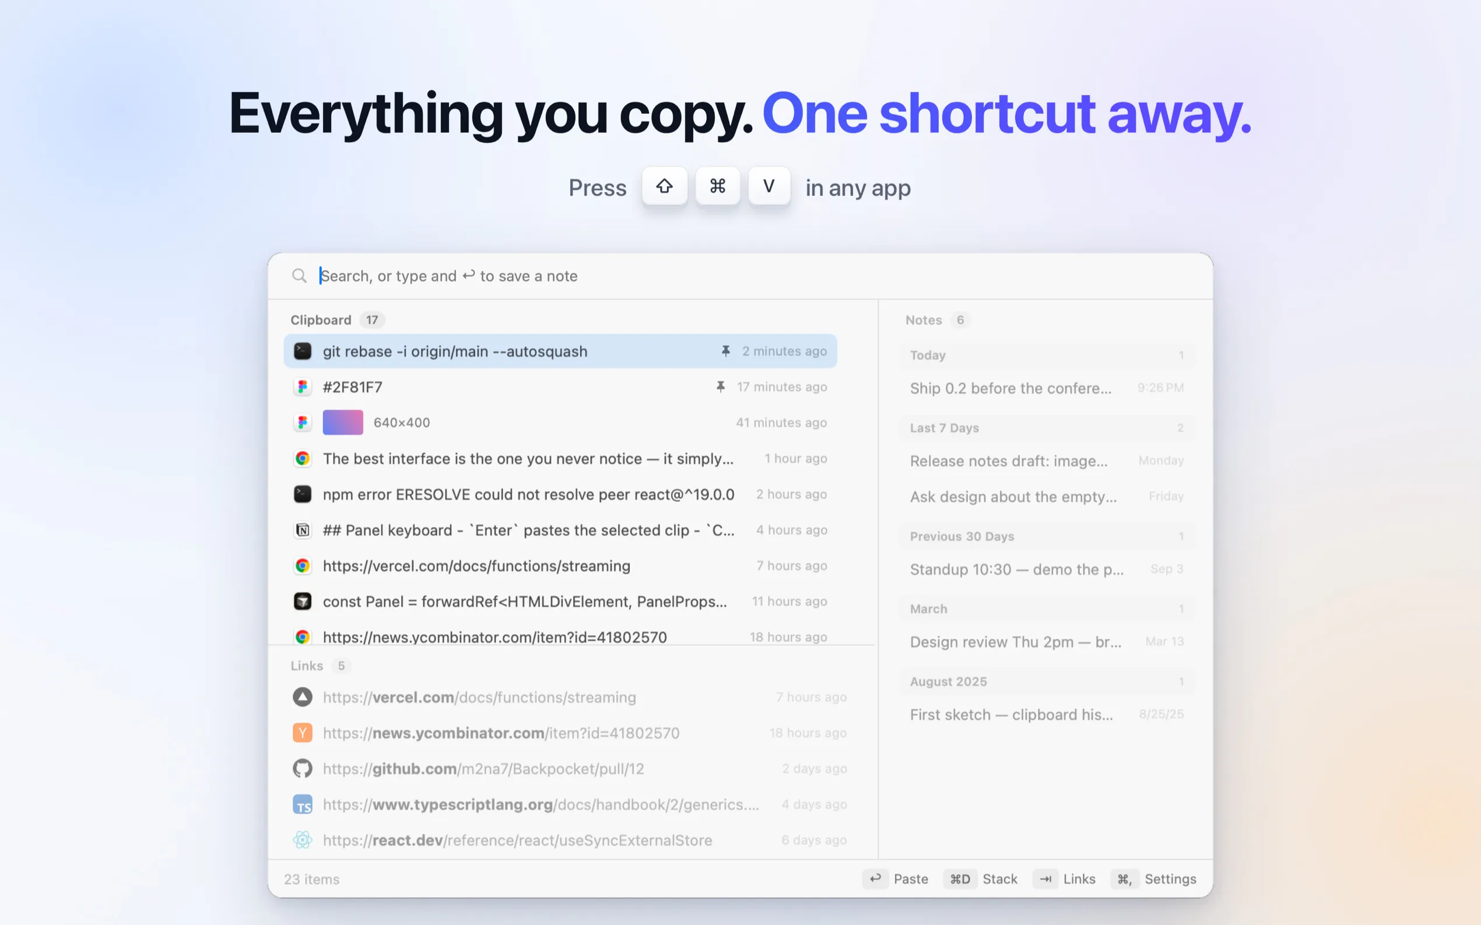This screenshot has height=925, width=1481.
Task: Click the editor icon beside const Panel clip
Action: point(302,602)
